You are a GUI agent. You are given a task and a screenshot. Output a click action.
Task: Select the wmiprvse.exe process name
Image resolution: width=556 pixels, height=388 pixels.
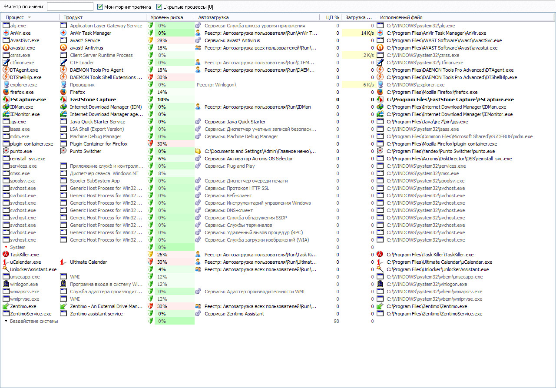tap(24, 299)
